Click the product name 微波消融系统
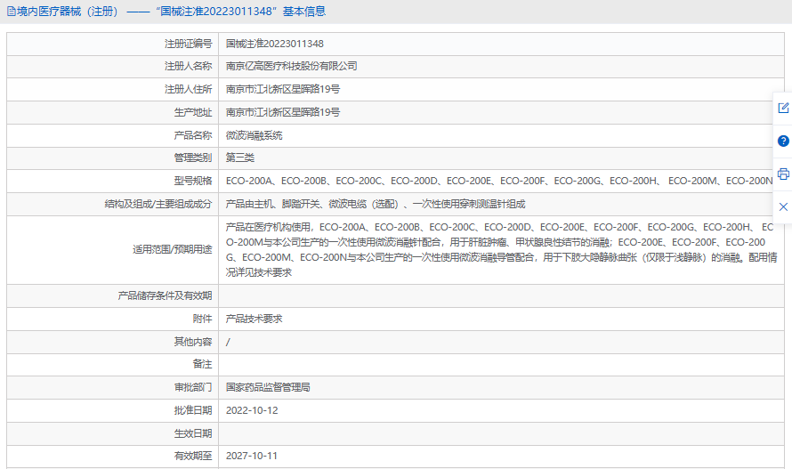This screenshot has width=792, height=469. point(255,135)
